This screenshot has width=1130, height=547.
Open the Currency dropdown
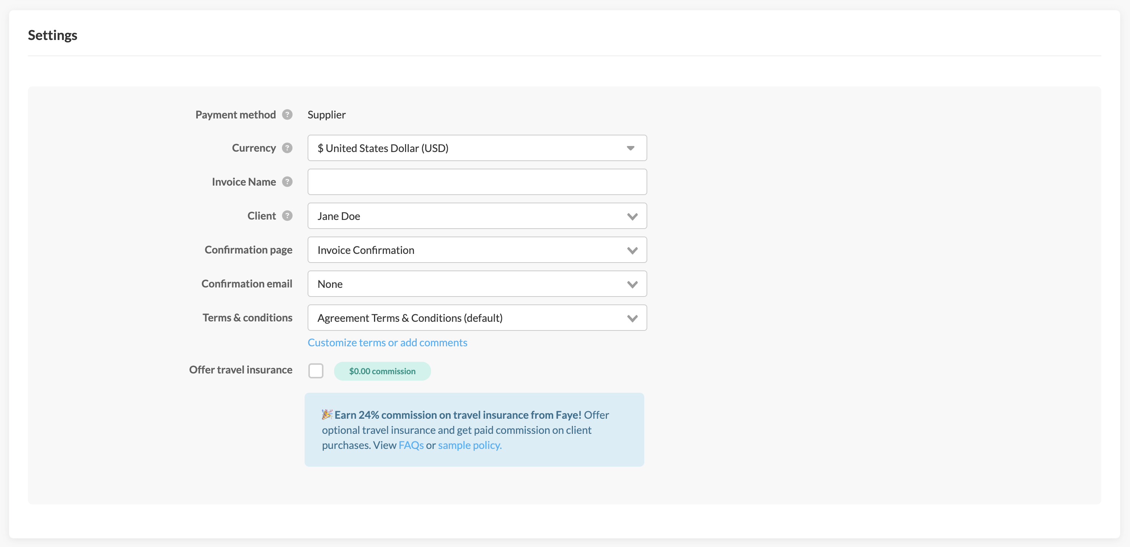(476, 148)
